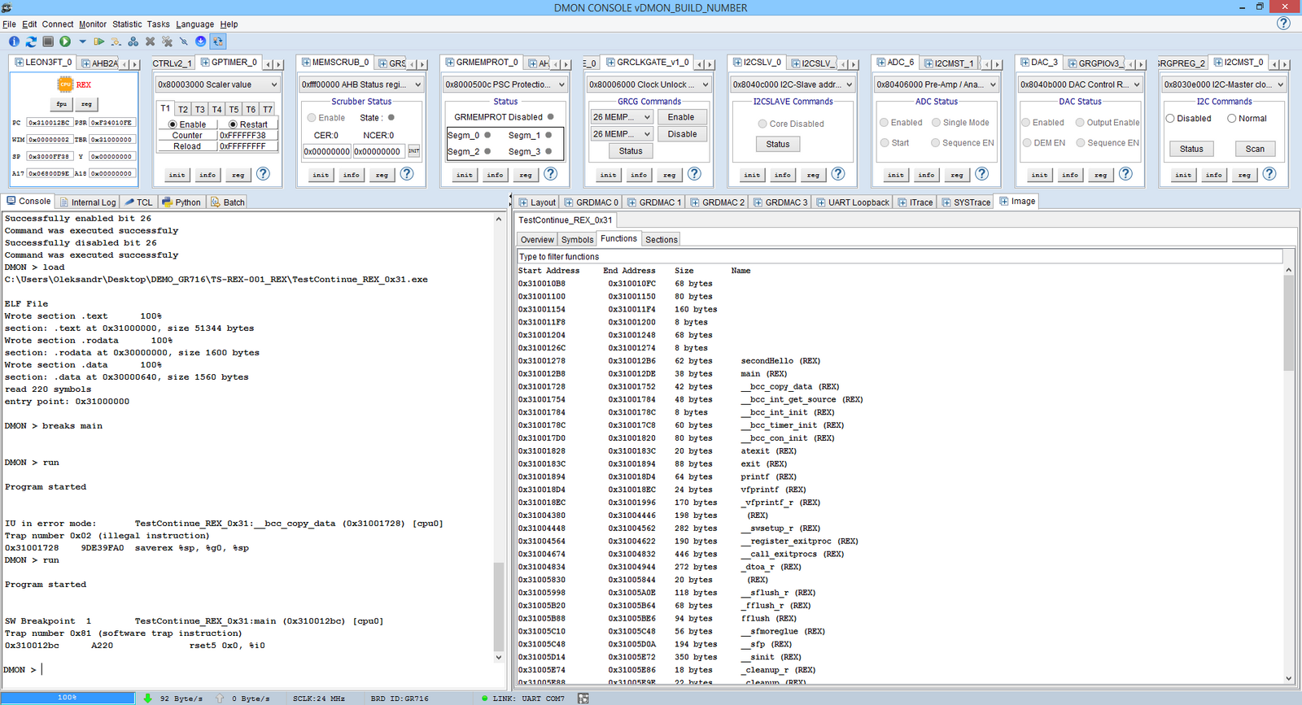This screenshot has width=1302, height=705.
Task: Open the Monitor menu
Action: [x=93, y=24]
